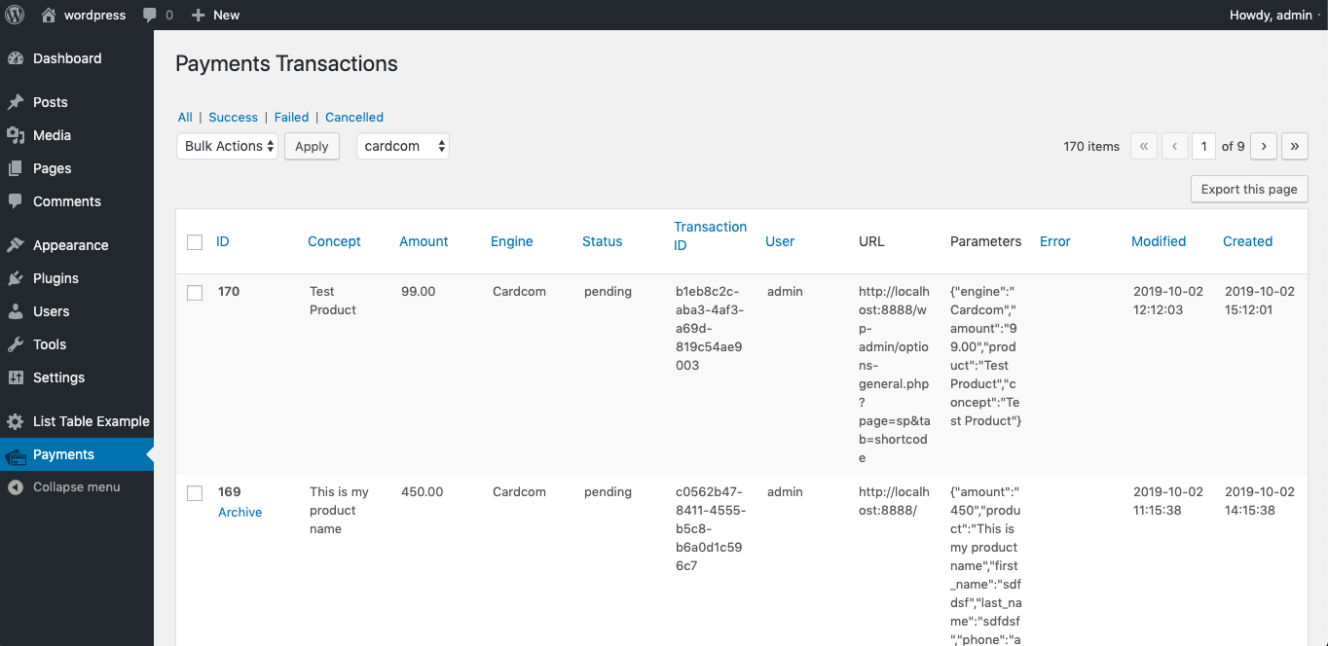Click the Media library icon
Screen dimensions: 1328x646
(x=16, y=135)
